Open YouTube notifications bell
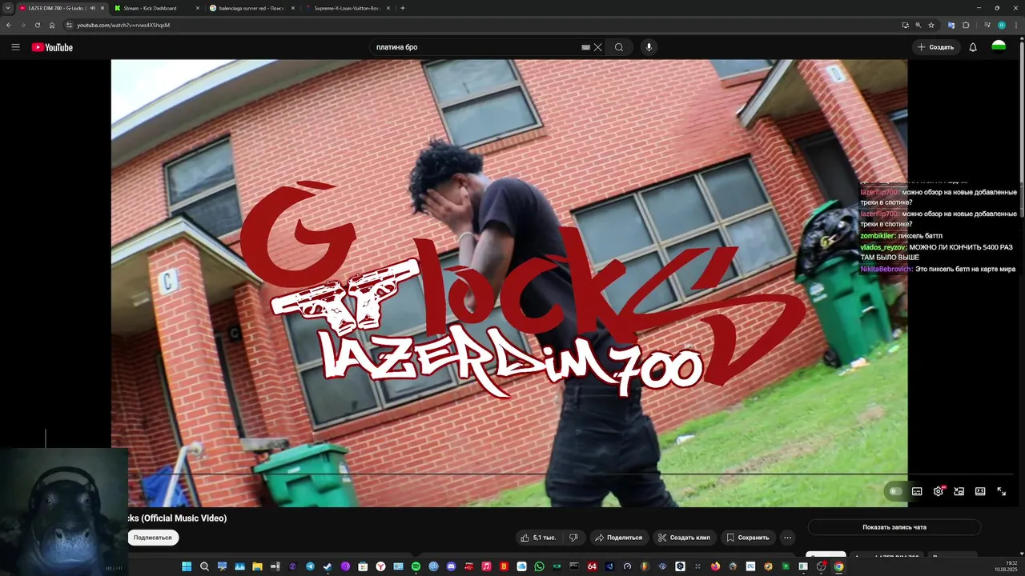The image size is (1025, 576). [x=973, y=47]
